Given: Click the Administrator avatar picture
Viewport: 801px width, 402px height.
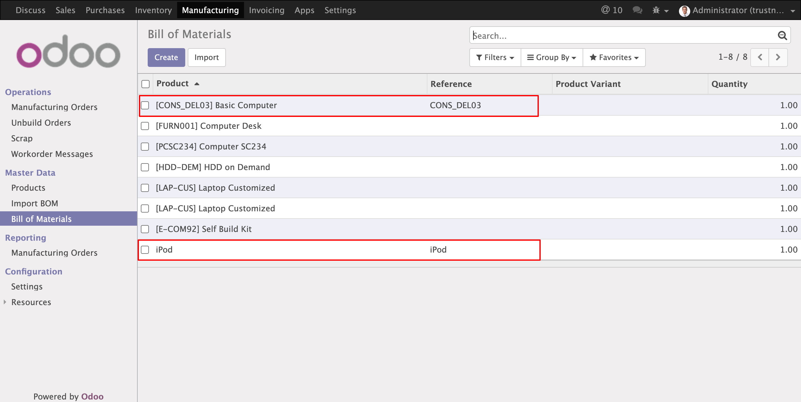Looking at the screenshot, I should [x=684, y=11].
